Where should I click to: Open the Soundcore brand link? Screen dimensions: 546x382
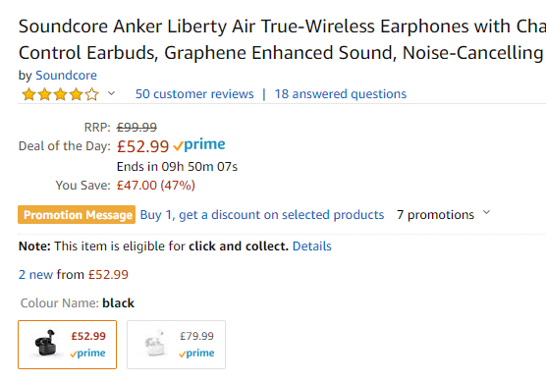click(x=66, y=76)
